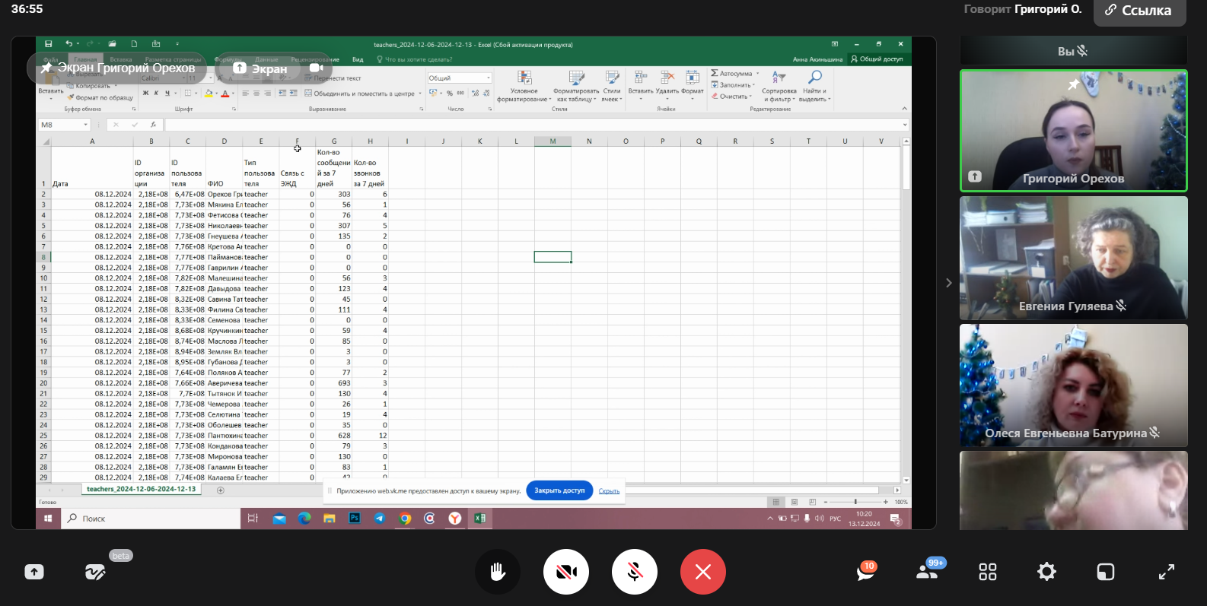Minimize call to picture-in-picture window
The image size is (1207, 606).
pos(1106,572)
